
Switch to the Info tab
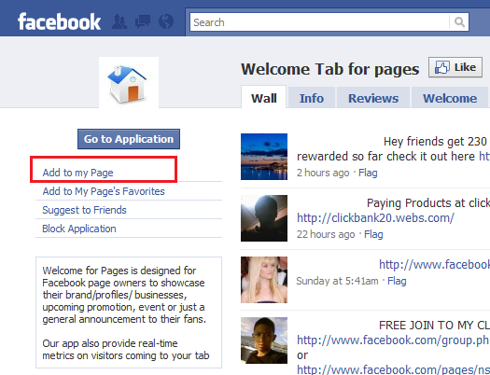[x=312, y=98]
